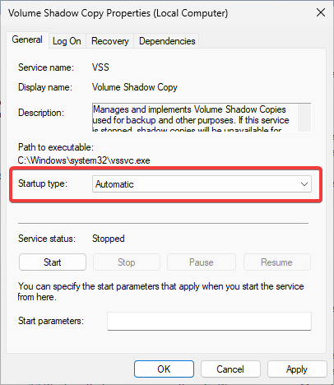Viewport: 334px width, 385px height.
Task: Click the Resume service button
Action: [x=277, y=262]
